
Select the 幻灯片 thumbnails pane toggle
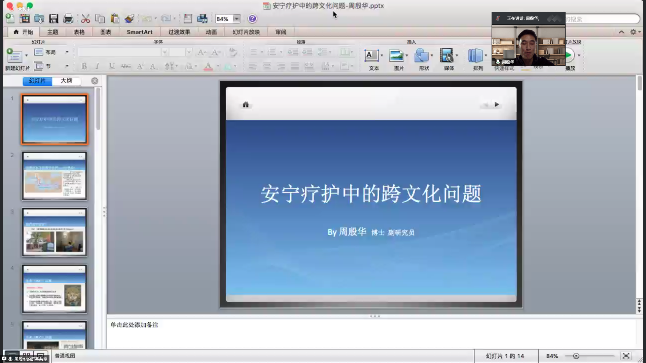pos(37,81)
